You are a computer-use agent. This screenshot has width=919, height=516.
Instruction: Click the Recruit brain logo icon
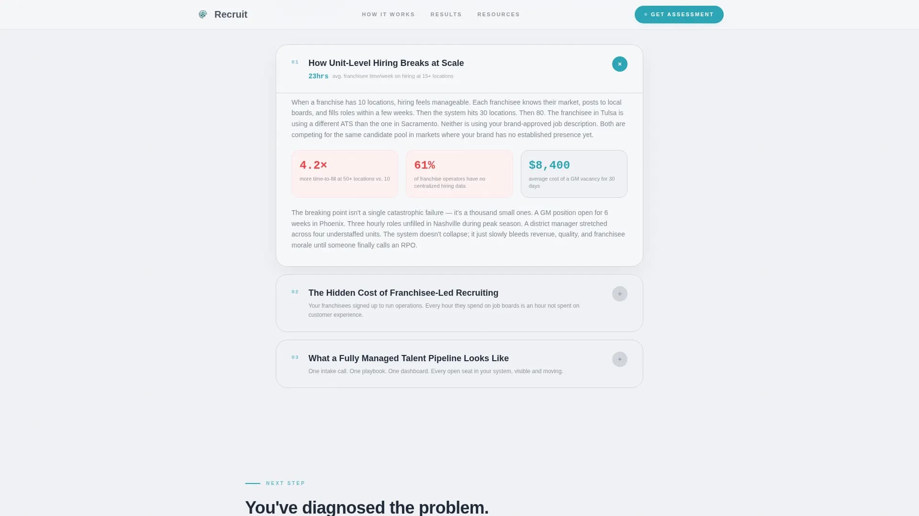point(202,14)
